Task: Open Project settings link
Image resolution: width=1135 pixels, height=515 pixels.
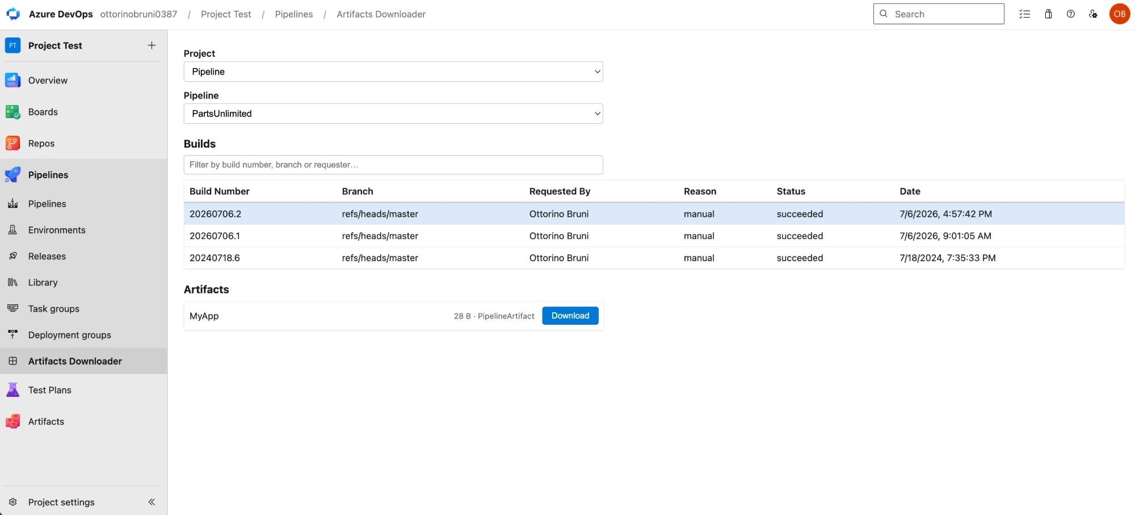Action: click(x=61, y=502)
